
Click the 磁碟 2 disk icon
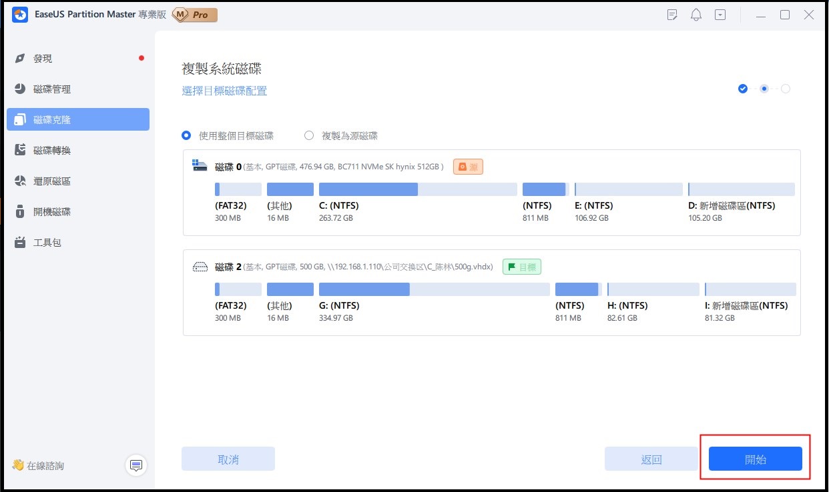pos(200,267)
